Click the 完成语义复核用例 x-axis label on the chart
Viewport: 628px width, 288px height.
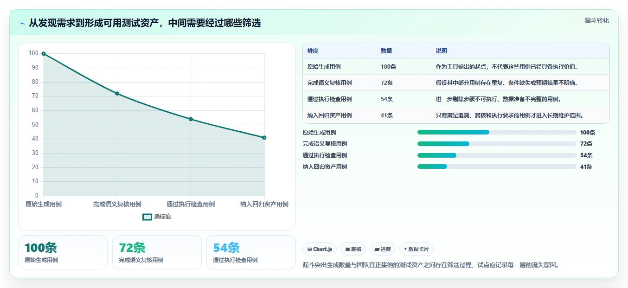pyautogui.click(x=117, y=205)
